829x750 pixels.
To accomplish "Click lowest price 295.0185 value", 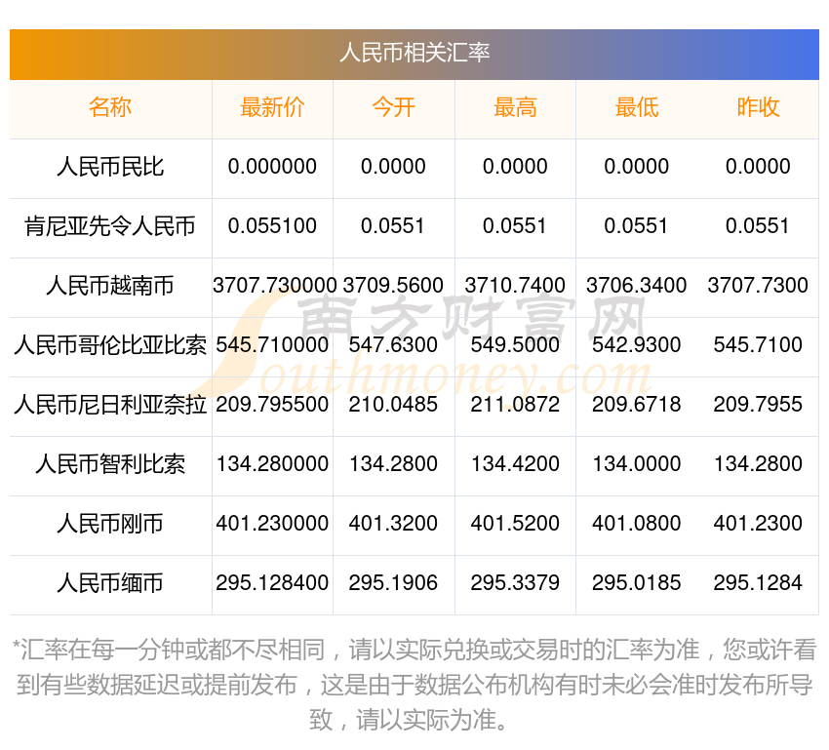I will (637, 583).
